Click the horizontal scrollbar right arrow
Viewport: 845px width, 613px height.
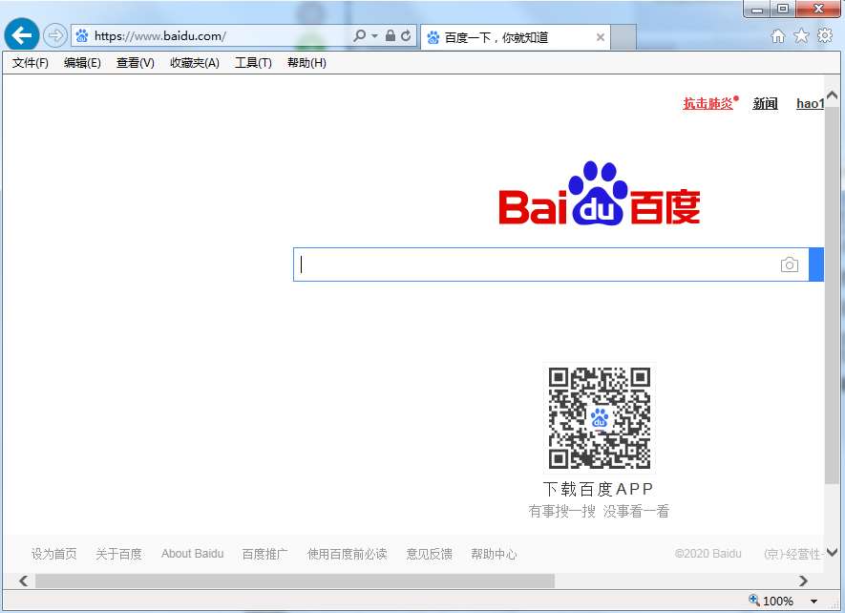[x=803, y=581]
